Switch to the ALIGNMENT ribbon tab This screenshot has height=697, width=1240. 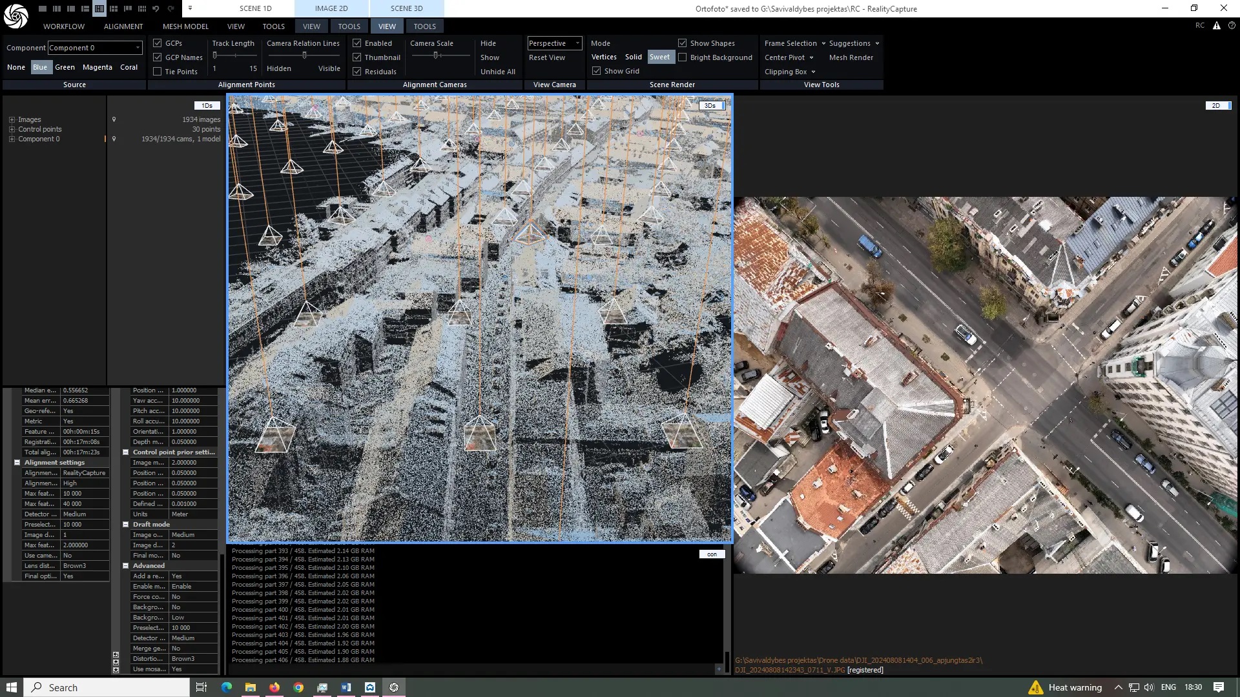click(x=123, y=26)
